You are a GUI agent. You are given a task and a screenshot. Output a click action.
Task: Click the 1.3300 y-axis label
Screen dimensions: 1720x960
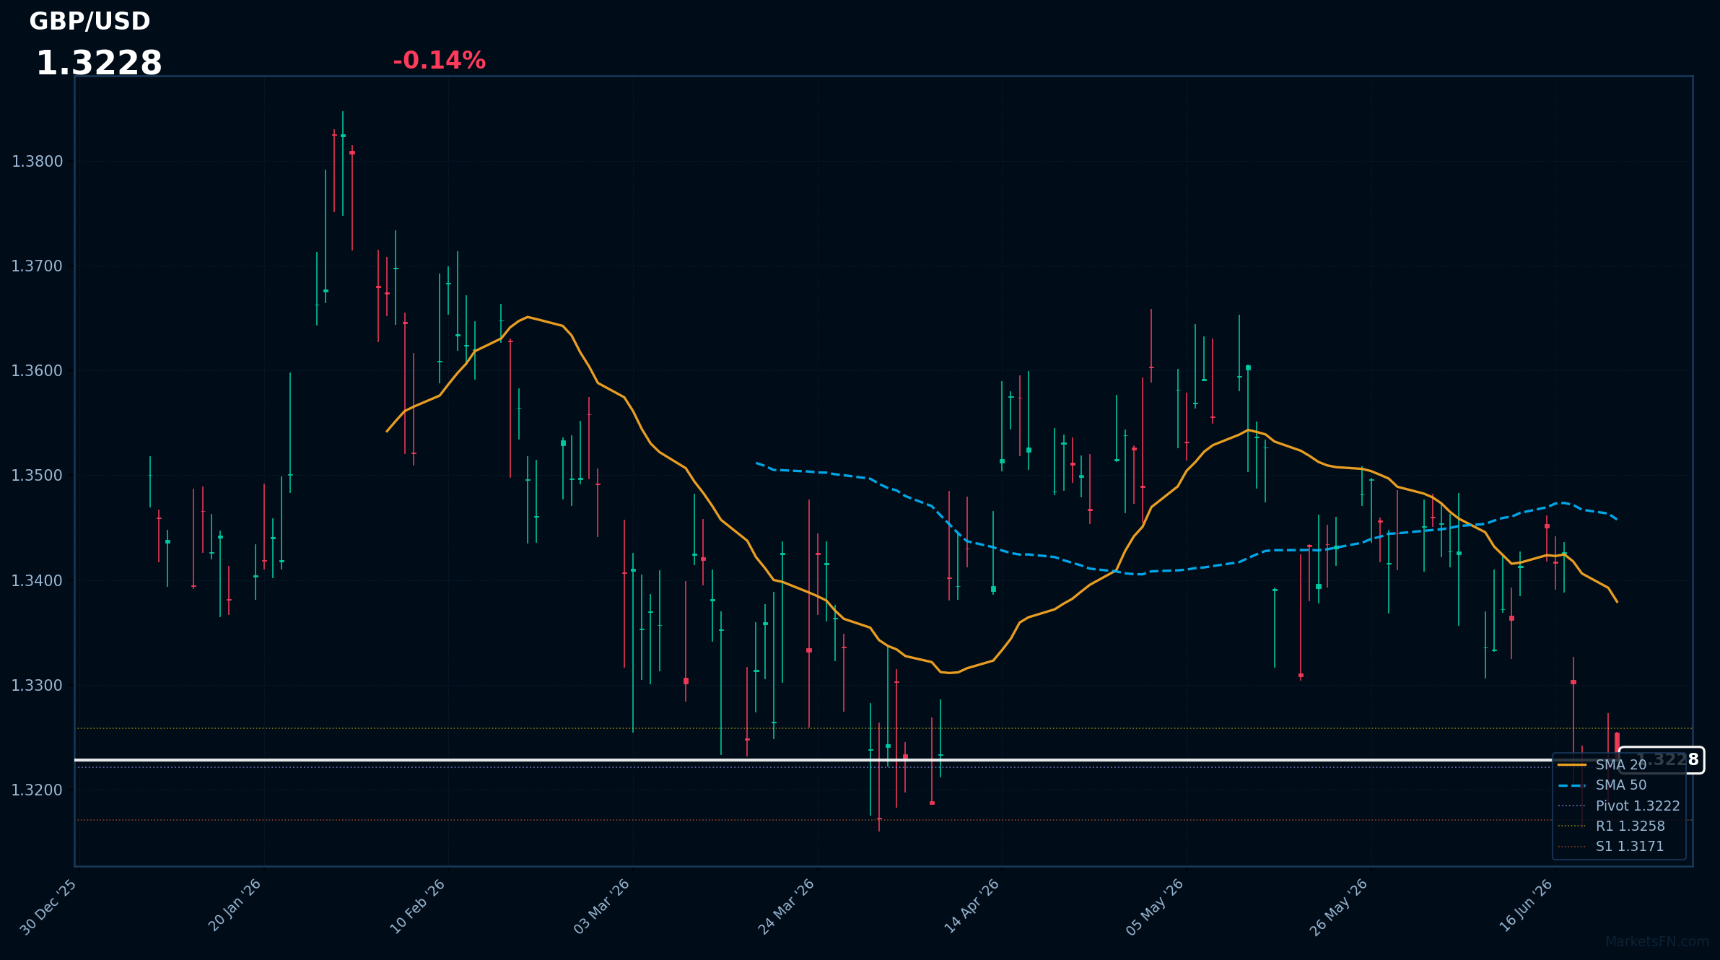(38, 686)
